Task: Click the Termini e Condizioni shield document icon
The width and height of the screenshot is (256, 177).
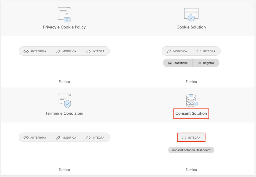Action: pos(64,101)
